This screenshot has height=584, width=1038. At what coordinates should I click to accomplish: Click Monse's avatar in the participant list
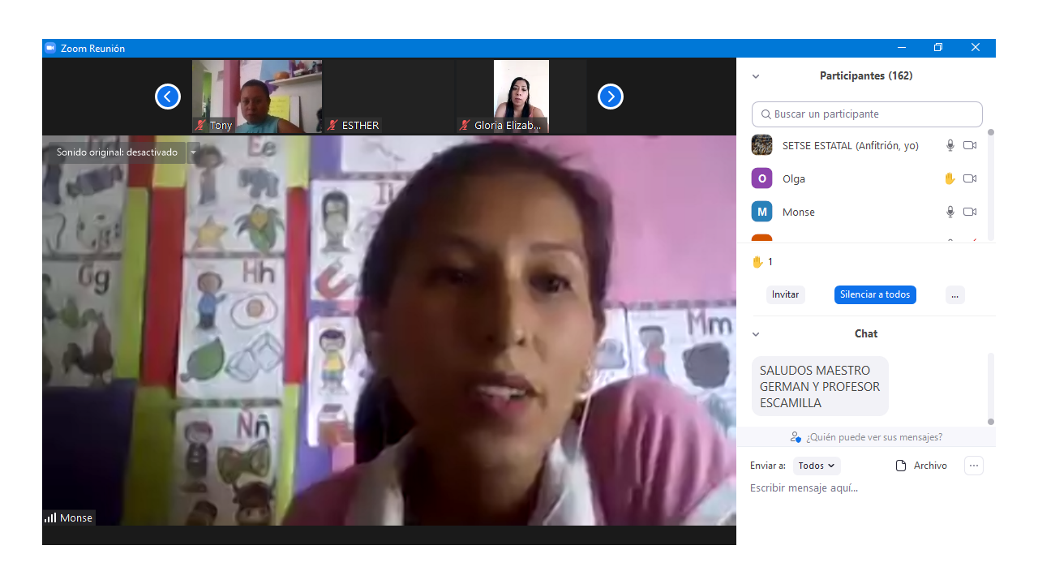click(x=761, y=212)
